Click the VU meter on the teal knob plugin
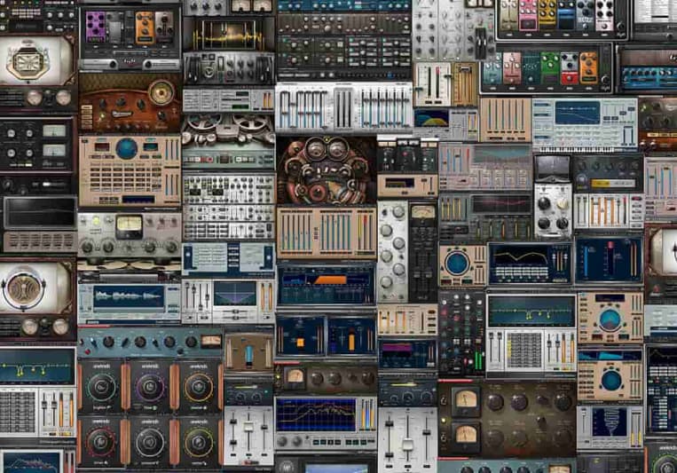This screenshot has height=473, width=677. click(211, 342)
